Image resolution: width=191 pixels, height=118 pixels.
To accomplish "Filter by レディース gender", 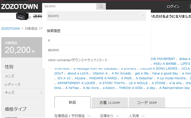I will pyautogui.click(x=23, y=84).
